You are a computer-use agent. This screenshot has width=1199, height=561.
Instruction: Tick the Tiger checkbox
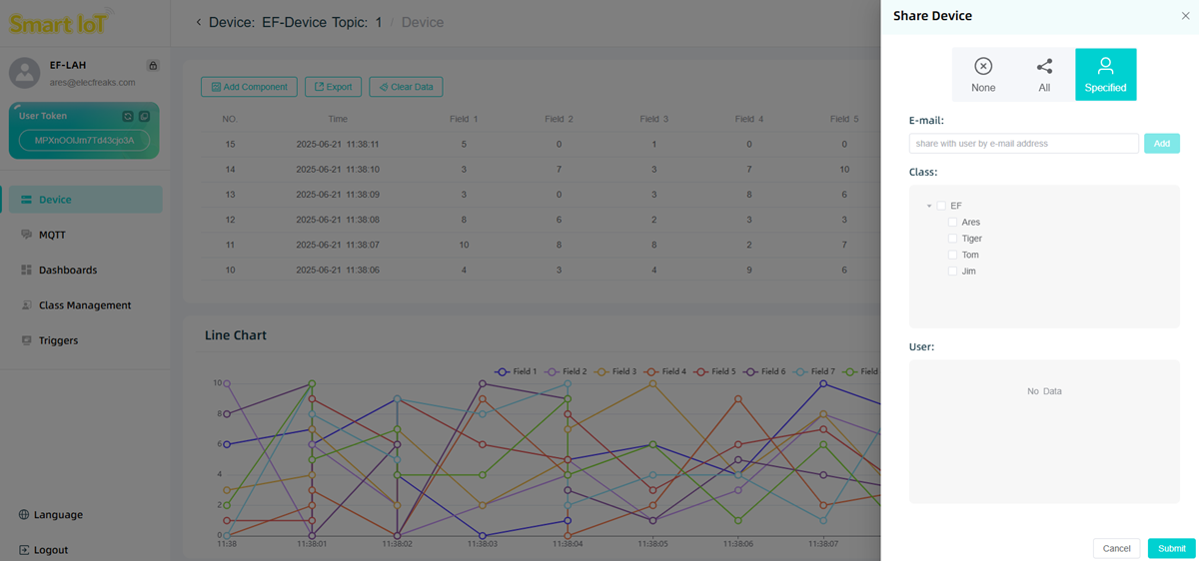pyautogui.click(x=953, y=239)
